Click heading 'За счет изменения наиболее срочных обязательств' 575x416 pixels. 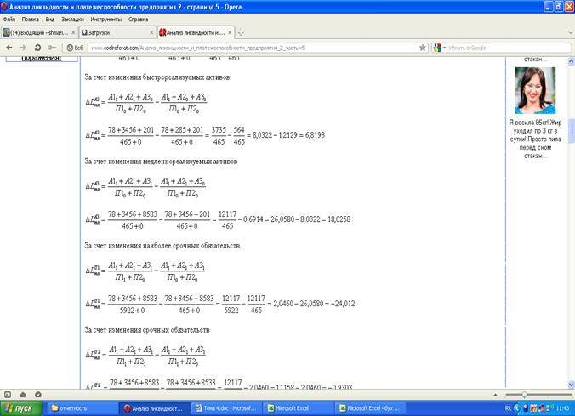tap(162, 245)
